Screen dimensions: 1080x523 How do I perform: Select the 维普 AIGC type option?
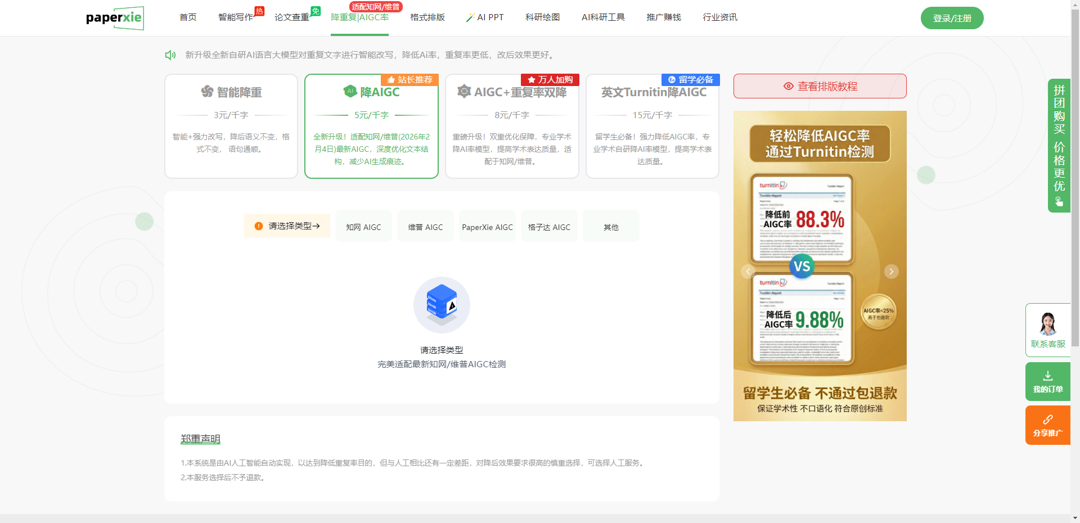click(425, 227)
